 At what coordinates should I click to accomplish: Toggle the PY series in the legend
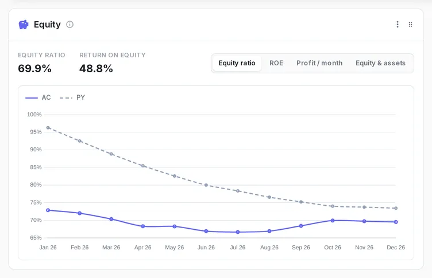pos(72,97)
